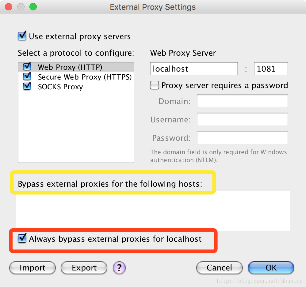Click the bypass hosts text area
Screen dimensions: 306x287
click(x=153, y=211)
